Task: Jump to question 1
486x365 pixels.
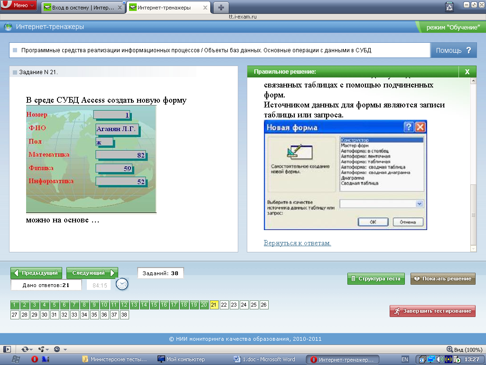Action: point(14,305)
